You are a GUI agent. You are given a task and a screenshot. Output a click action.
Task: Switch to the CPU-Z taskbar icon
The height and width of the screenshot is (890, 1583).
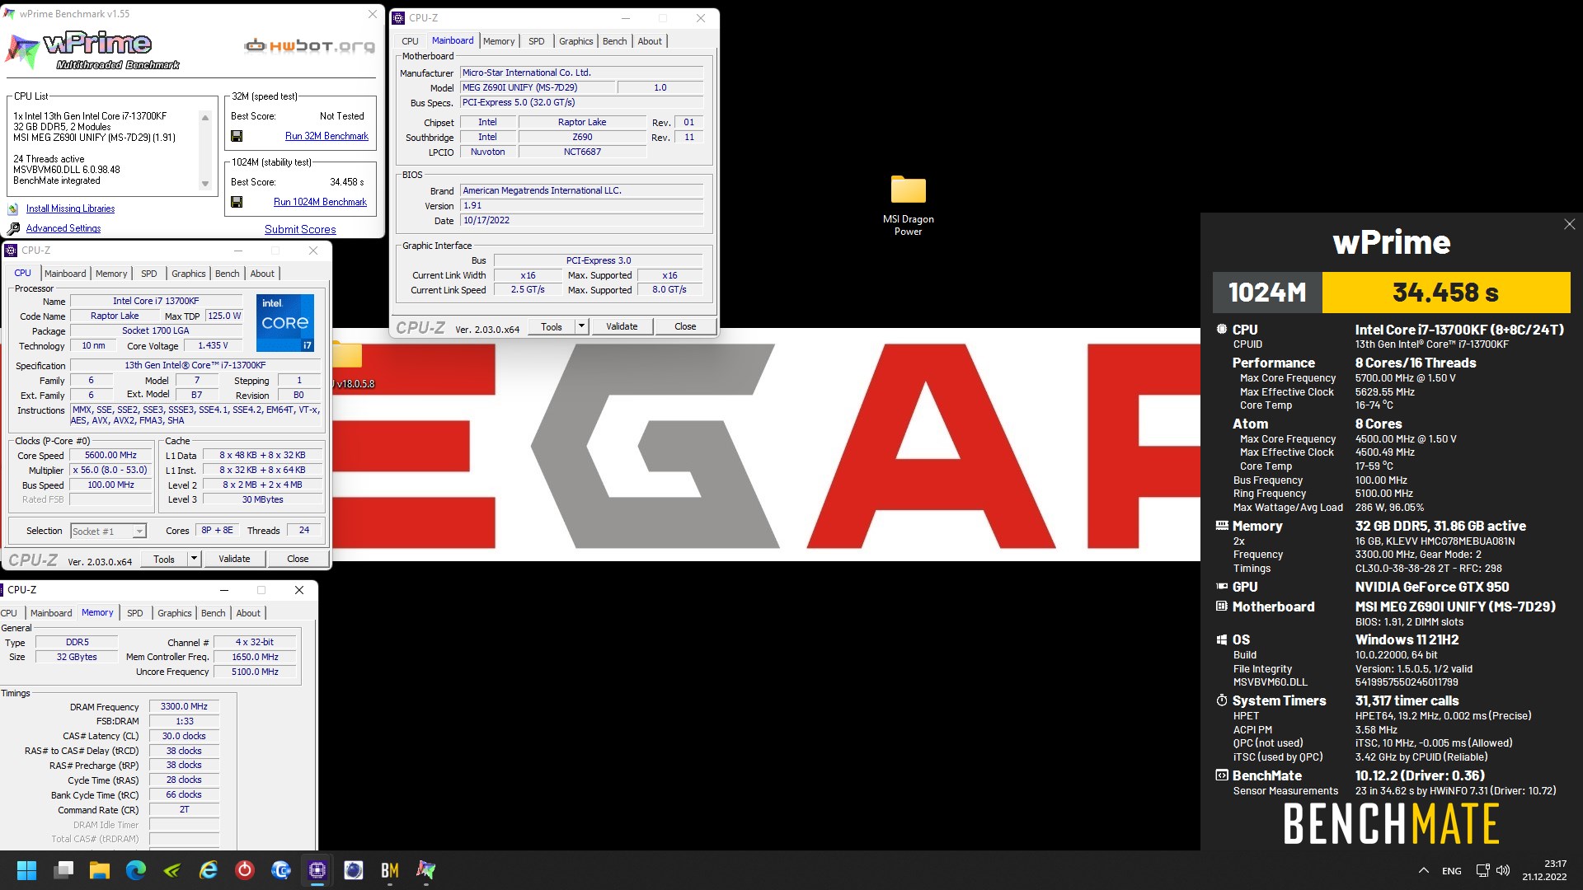point(317,870)
